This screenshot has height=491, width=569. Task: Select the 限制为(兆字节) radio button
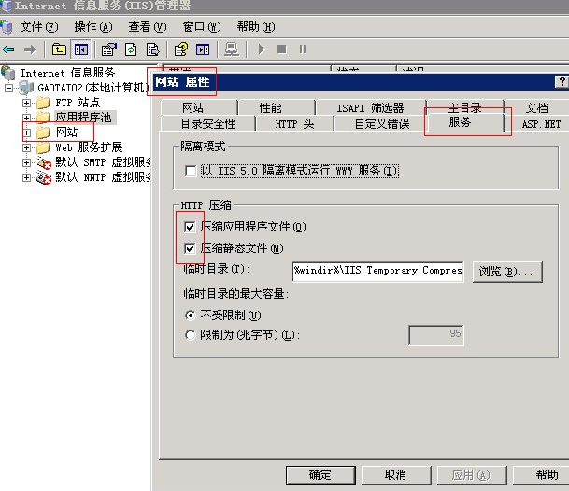[192, 335]
